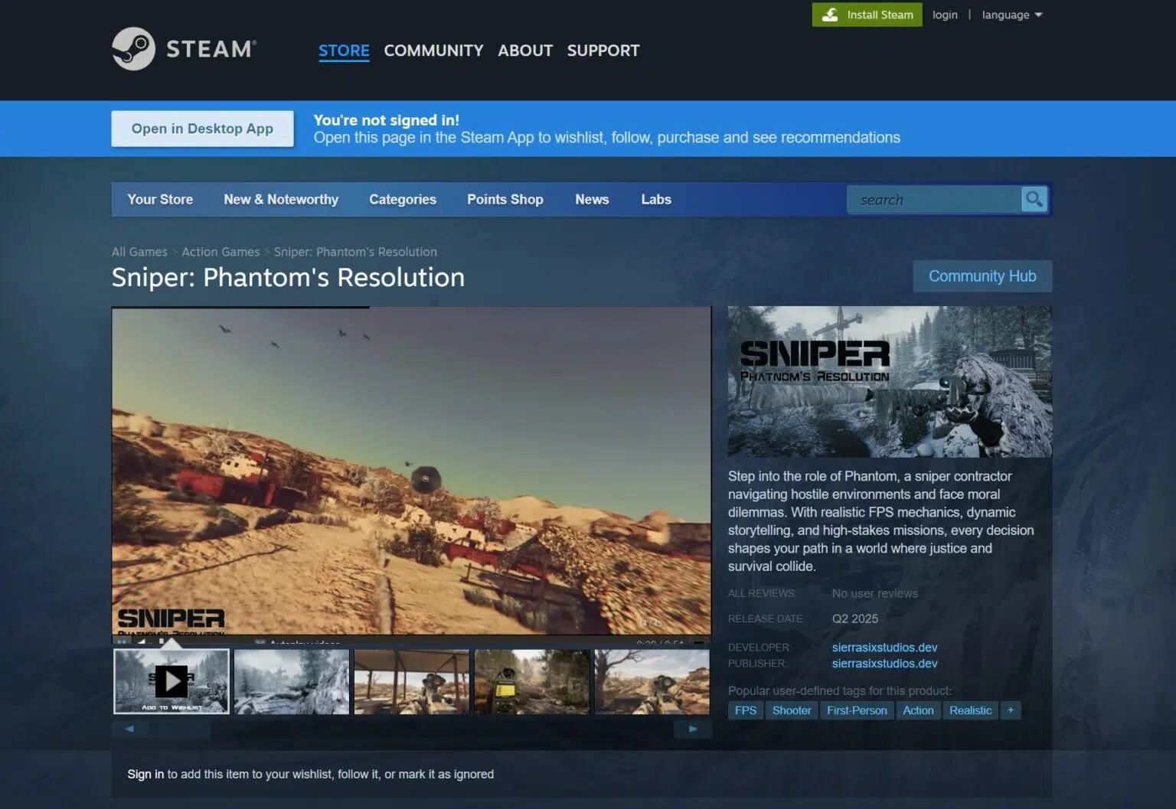Select SUPPORT in the top navigation
Viewport: 1176px width, 809px height.
603,51
